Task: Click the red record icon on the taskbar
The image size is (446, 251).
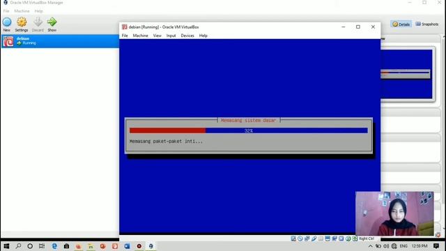Action: 139,246
